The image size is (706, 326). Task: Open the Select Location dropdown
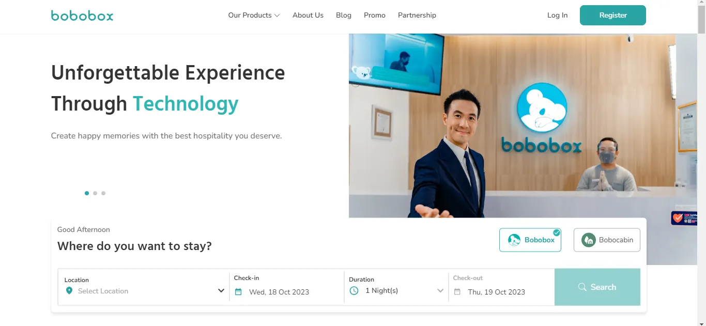144,287
